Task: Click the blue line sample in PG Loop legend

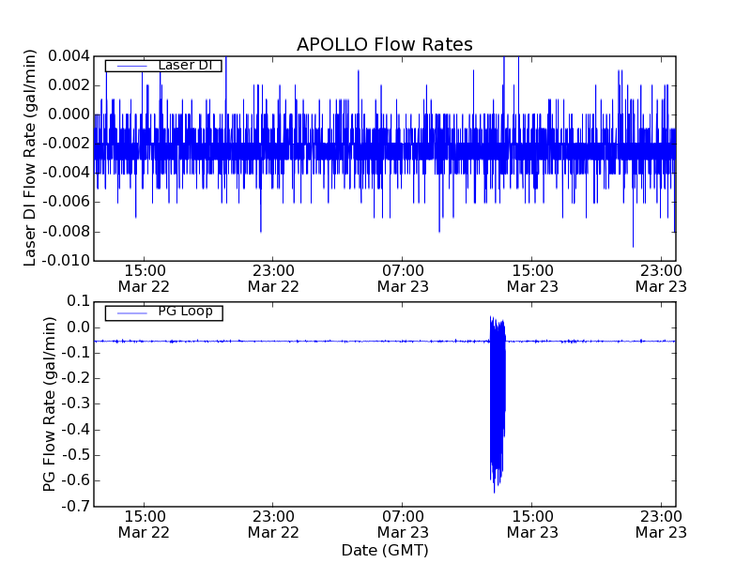Action: pos(131,313)
